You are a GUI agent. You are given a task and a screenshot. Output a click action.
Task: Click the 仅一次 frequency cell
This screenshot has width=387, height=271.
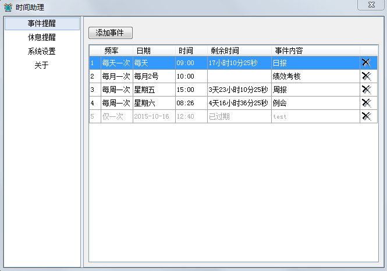[117, 116]
